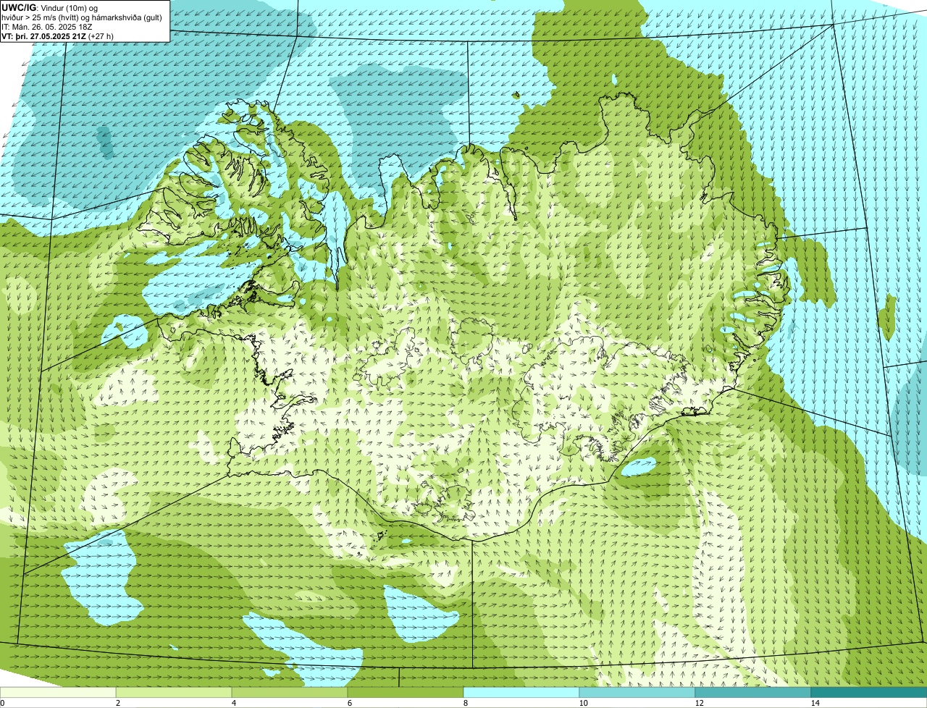This screenshot has height=708, width=927.
Task: Click the bold 'UWC/IG' title text
Action: tap(20, 8)
